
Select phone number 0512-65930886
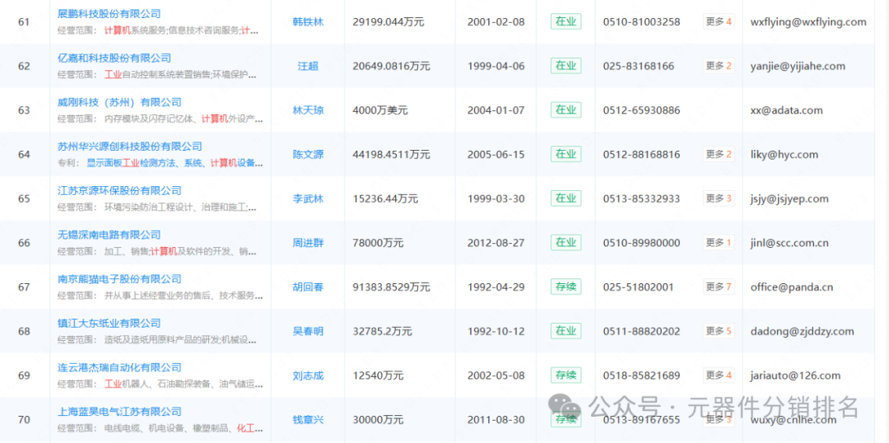tap(641, 110)
